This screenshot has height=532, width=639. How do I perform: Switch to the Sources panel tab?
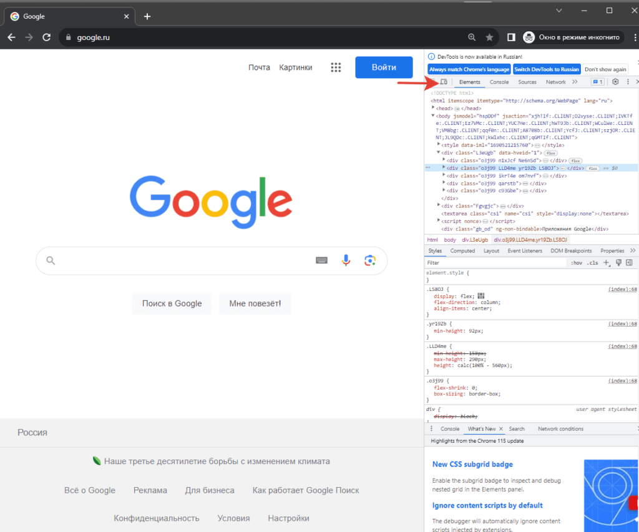click(527, 82)
